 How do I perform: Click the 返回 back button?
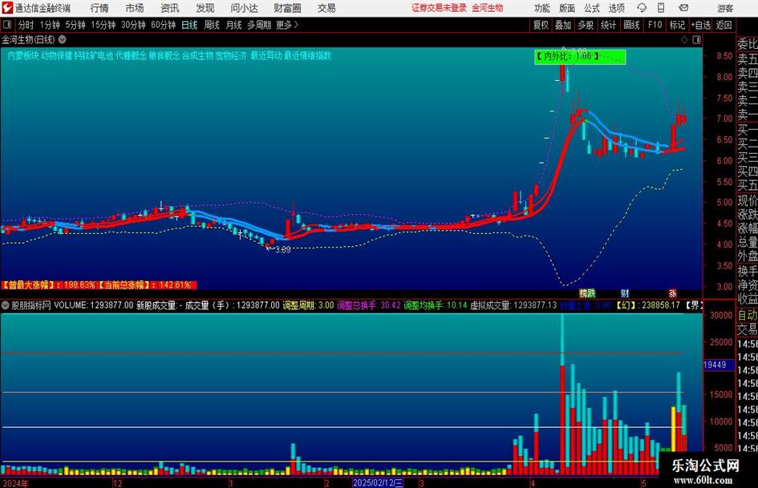click(x=724, y=25)
